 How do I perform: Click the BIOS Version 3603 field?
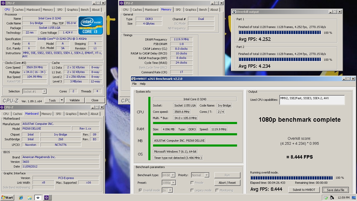(x=61, y=162)
